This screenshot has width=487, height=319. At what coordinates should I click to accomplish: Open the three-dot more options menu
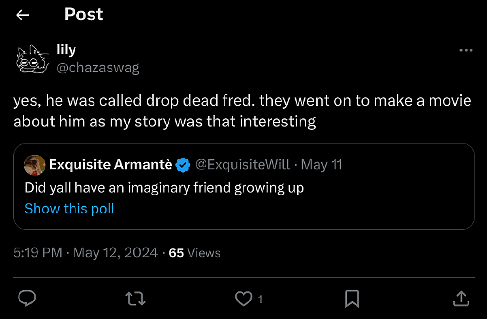(x=466, y=50)
